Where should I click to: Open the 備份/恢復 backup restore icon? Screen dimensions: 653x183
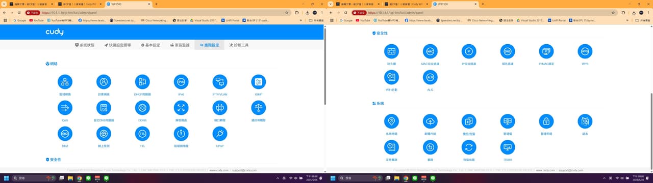pyautogui.click(x=469, y=121)
